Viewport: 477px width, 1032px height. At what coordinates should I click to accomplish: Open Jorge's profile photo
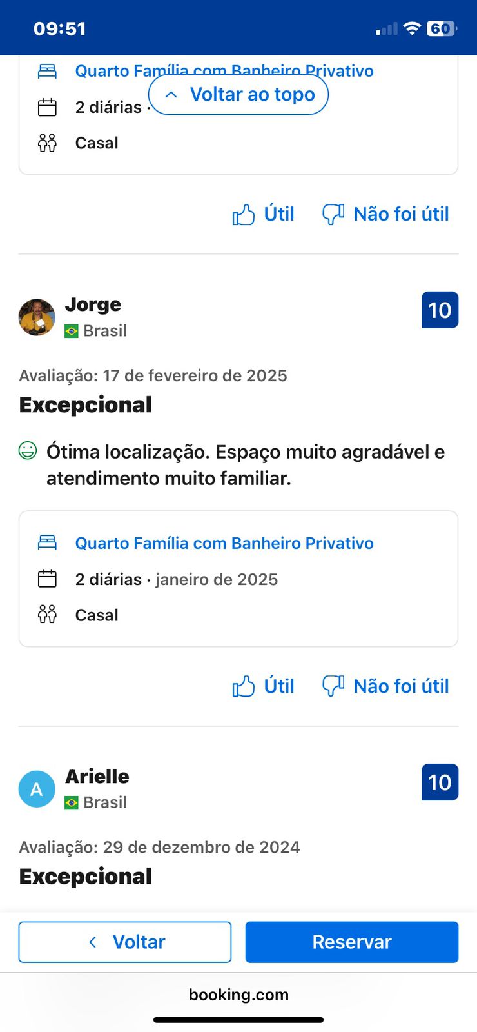[37, 317]
